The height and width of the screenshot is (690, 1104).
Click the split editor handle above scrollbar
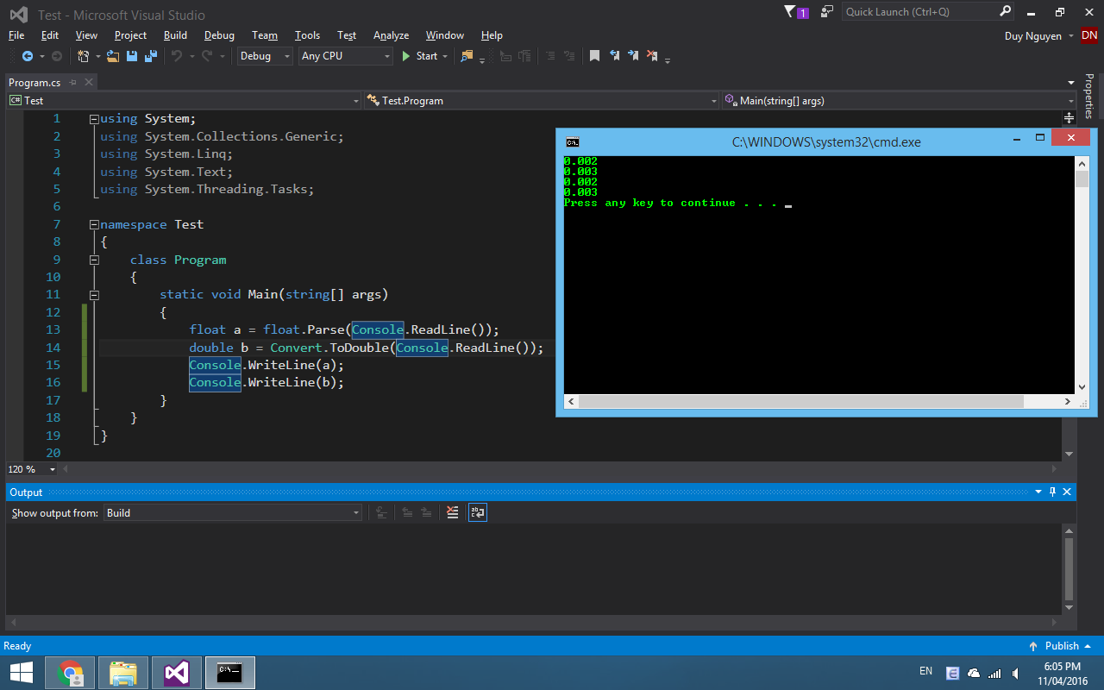coord(1069,117)
